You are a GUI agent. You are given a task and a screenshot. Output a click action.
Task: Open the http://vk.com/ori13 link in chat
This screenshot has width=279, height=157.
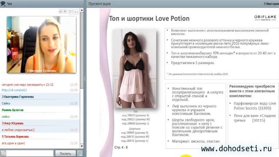point(14,90)
